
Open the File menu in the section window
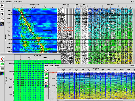[47, 65]
